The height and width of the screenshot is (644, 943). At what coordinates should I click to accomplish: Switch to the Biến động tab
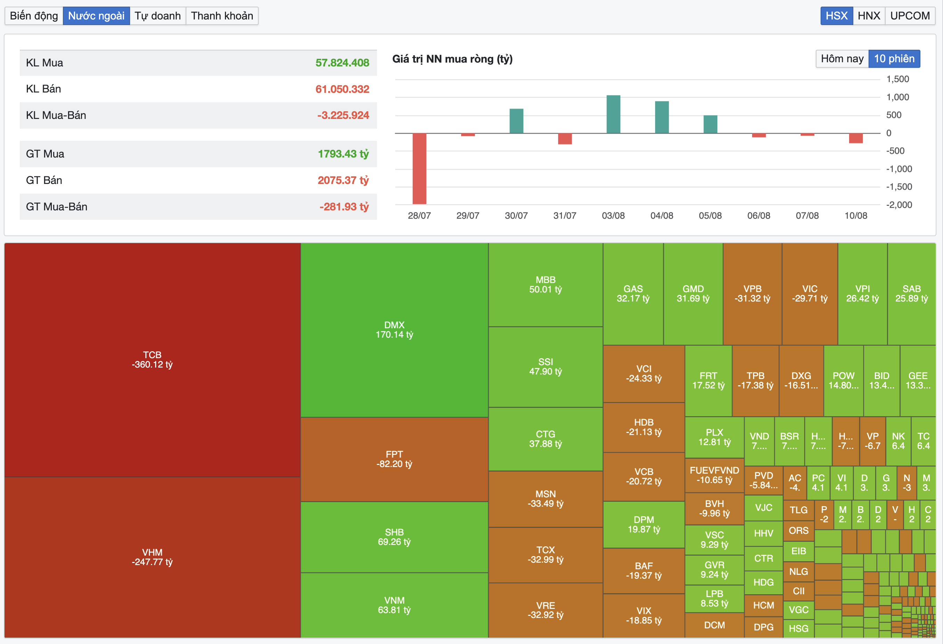pos(34,16)
